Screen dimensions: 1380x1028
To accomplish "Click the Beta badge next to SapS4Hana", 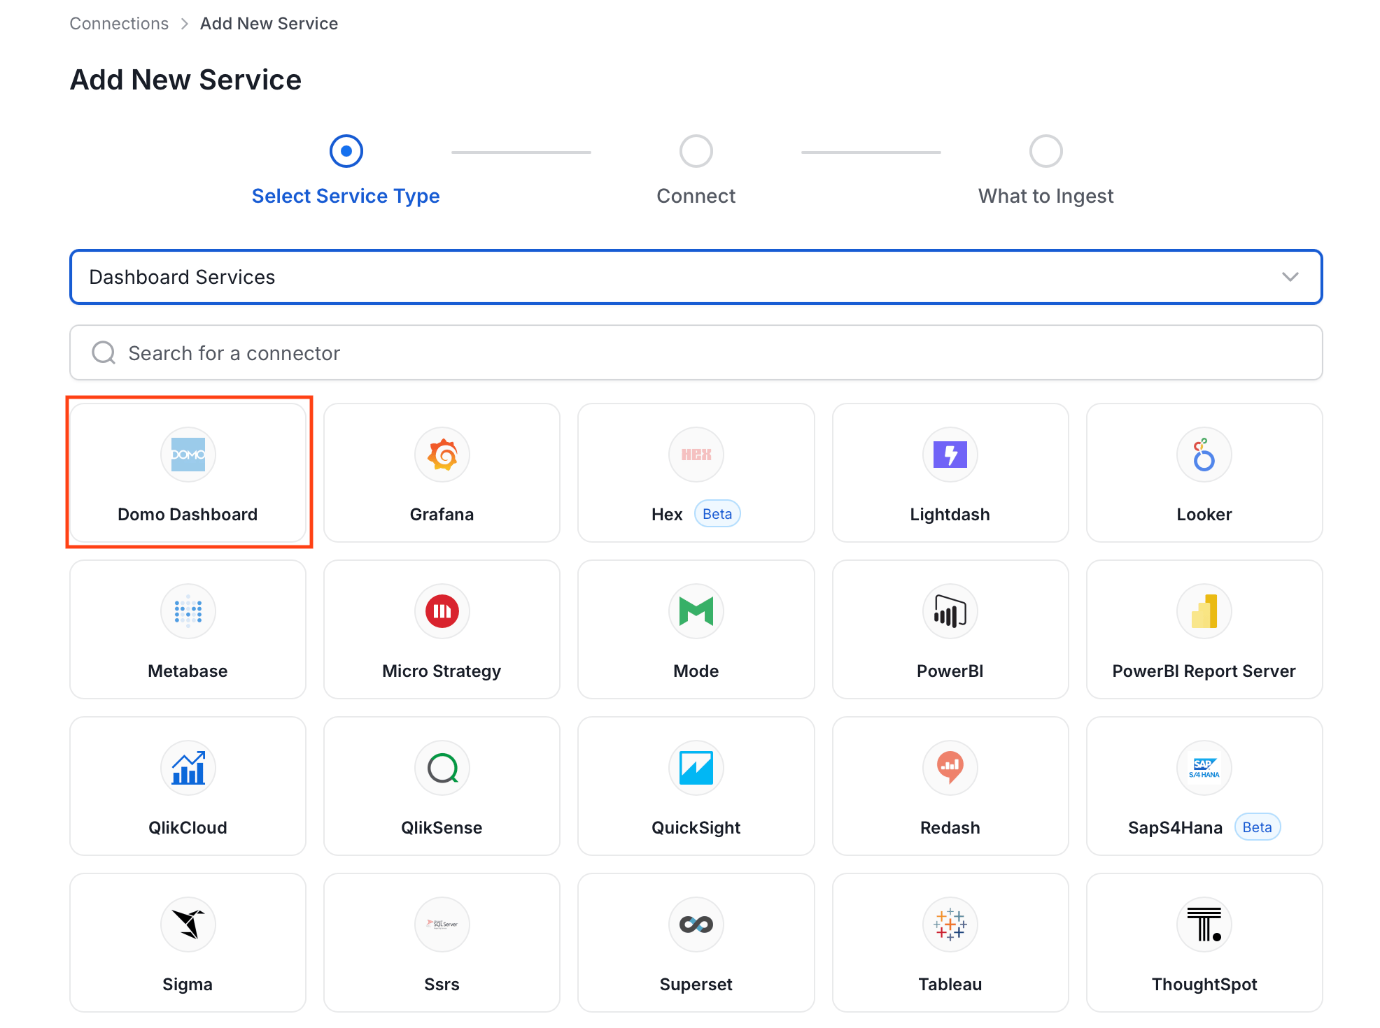I will click(x=1258, y=827).
